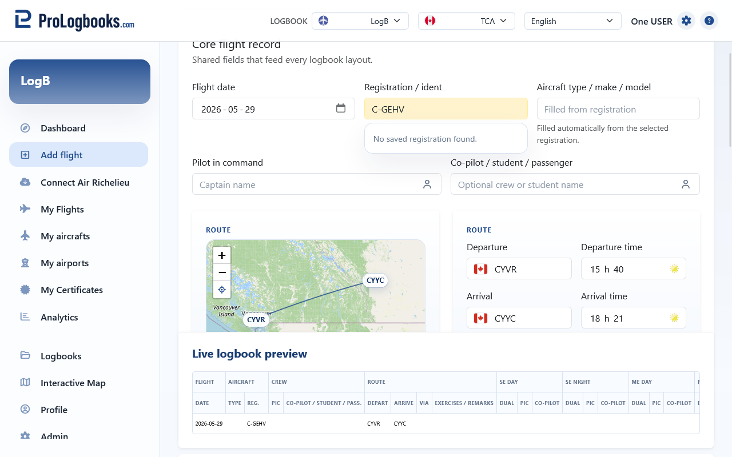Click person icon in Pilot in command field

[x=427, y=184]
